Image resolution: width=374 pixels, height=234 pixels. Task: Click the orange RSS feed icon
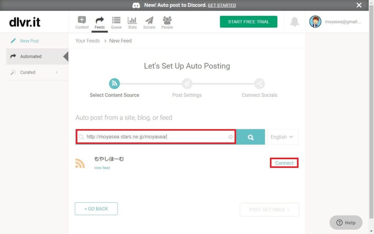(80, 163)
